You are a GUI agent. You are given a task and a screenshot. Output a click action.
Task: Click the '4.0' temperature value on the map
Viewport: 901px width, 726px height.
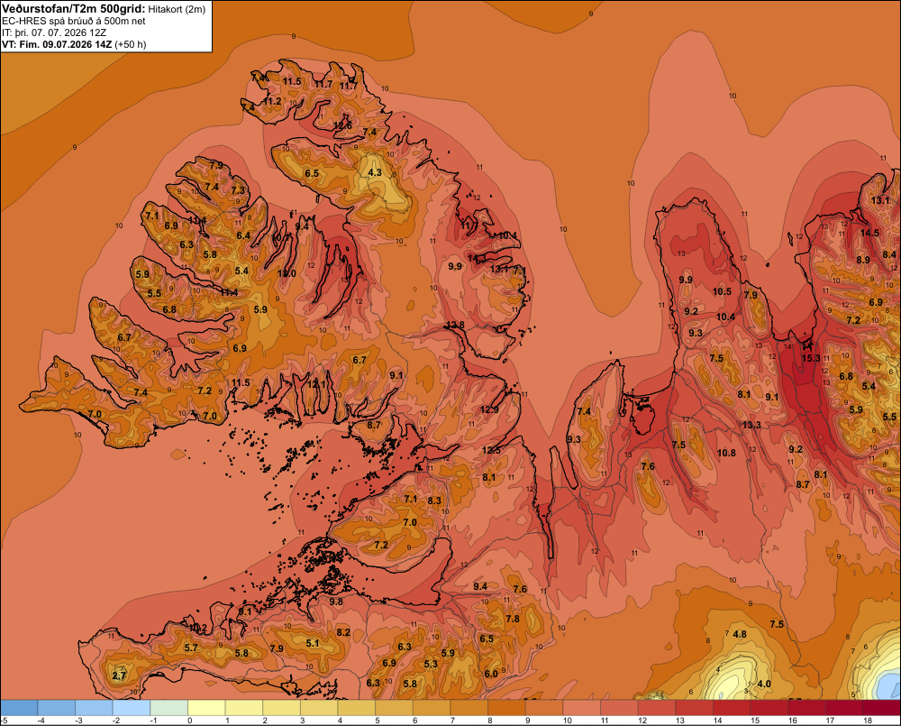pos(764,684)
